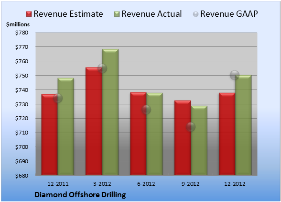Viewport: 281px width, 202px height.
Task: Click the '9-2012' x-axis label
Action: pyautogui.click(x=190, y=184)
